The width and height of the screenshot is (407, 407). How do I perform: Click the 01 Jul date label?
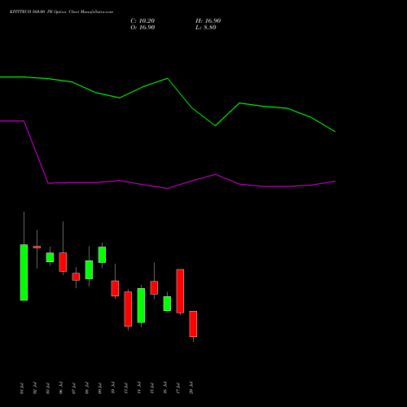(22, 388)
